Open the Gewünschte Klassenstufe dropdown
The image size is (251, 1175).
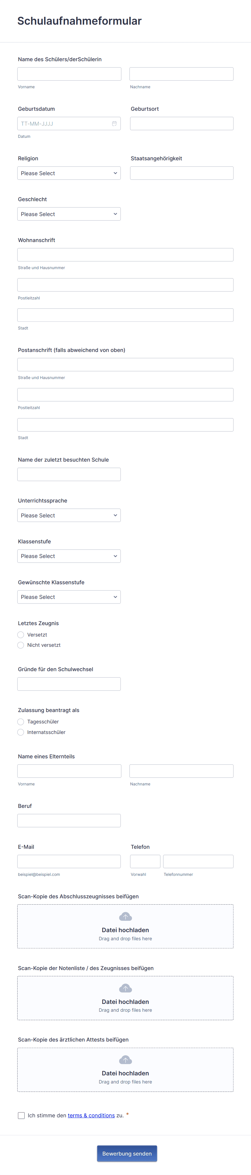tap(69, 597)
